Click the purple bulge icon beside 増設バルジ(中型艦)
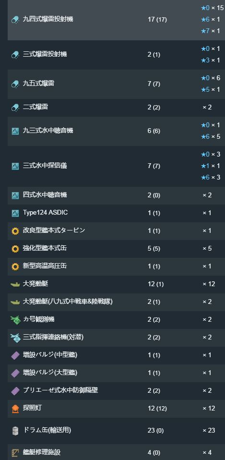The height and width of the screenshot is (460, 225). tap(15, 355)
